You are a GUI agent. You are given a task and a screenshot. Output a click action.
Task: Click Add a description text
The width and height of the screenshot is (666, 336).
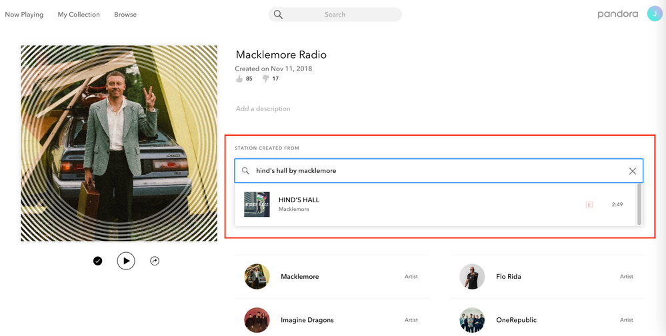click(263, 108)
